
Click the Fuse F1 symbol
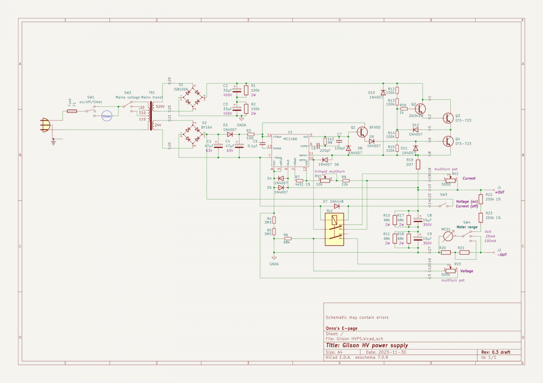[x=72, y=111]
